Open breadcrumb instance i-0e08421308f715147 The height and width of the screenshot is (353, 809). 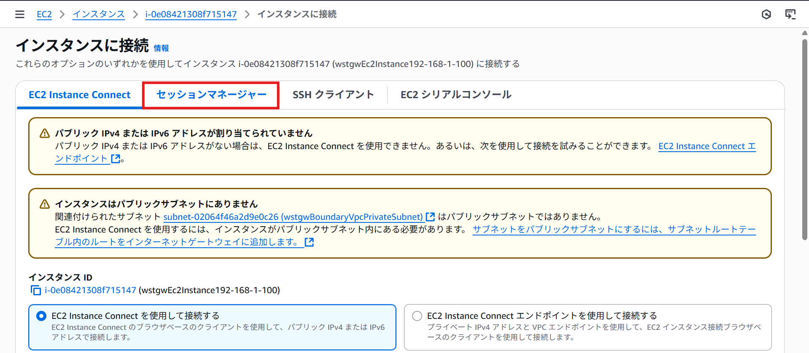coord(191,14)
